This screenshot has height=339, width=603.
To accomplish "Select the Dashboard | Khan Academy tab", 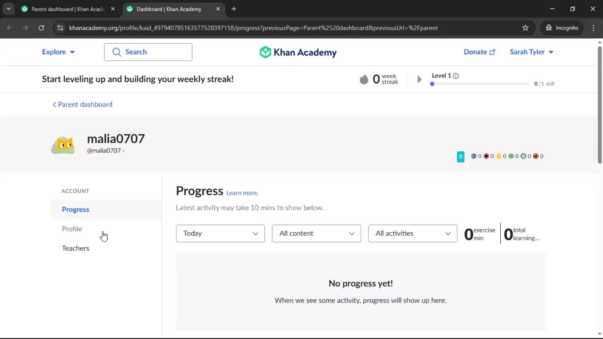I will click(173, 9).
